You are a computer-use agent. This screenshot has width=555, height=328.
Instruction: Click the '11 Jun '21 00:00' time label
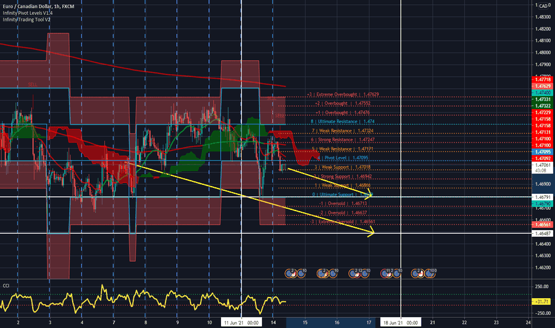pos(241,323)
